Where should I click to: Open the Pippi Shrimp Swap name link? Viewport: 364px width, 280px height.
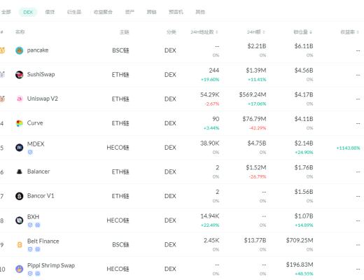pyautogui.click(x=51, y=265)
